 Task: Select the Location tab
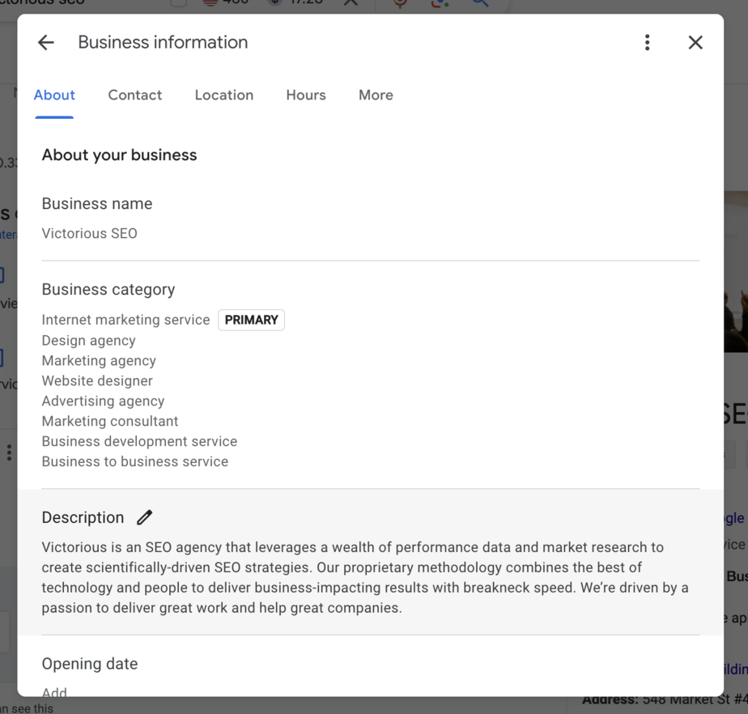point(224,95)
